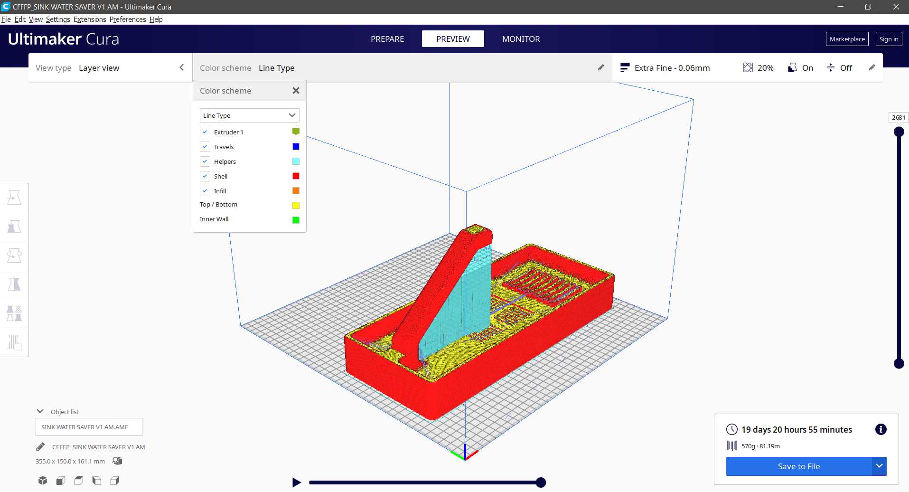Open the Save to File options arrow
This screenshot has width=909, height=492.
(879, 466)
